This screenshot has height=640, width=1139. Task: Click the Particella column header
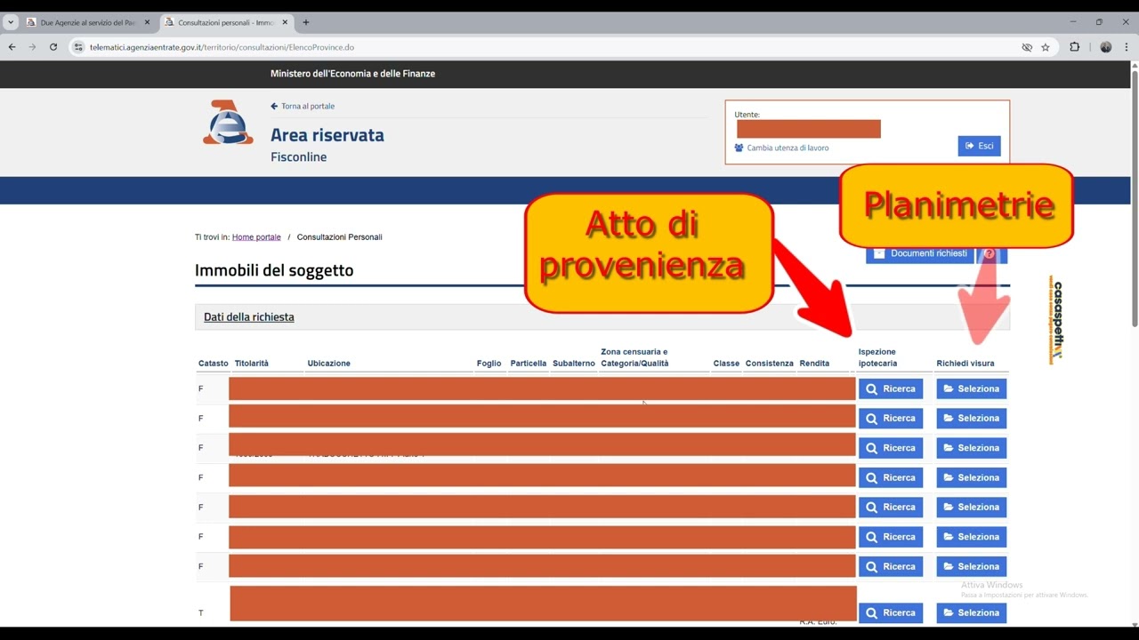click(529, 364)
